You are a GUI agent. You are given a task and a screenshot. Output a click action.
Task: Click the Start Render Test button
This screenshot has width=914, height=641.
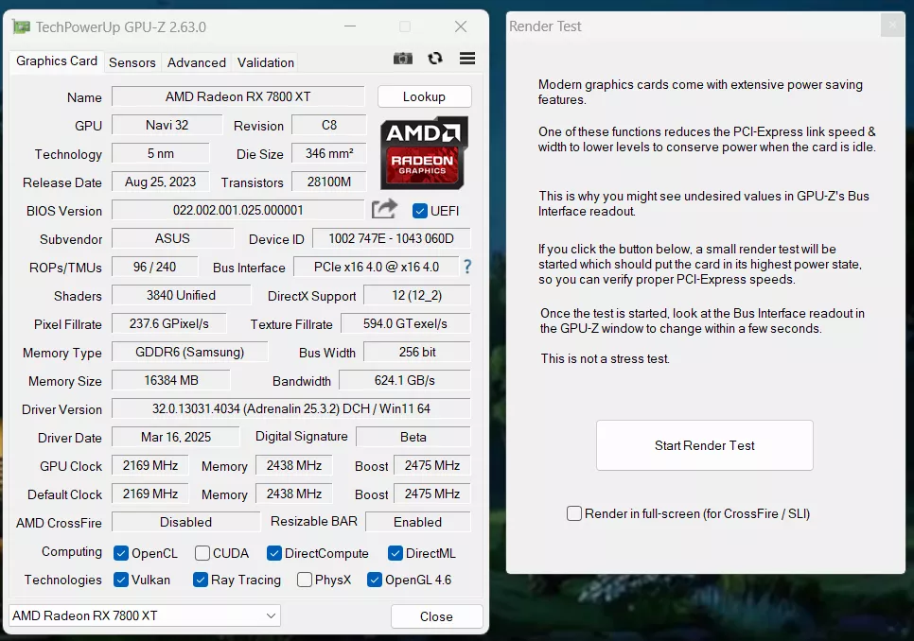[x=704, y=445]
